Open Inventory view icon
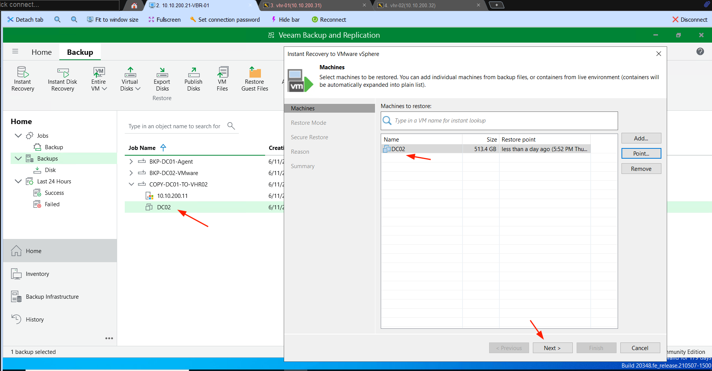This screenshot has height=371, width=712. (16, 274)
